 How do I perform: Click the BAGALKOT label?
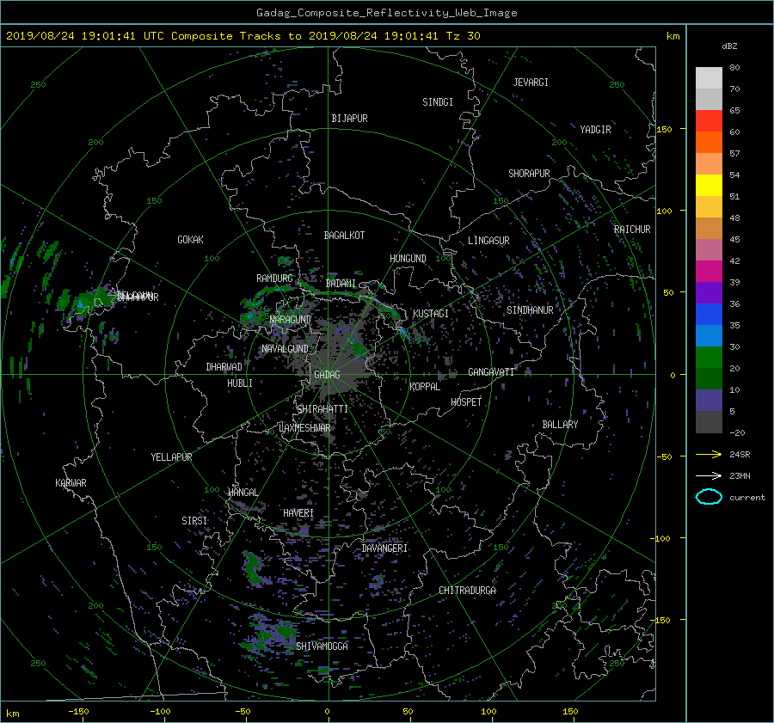tap(344, 236)
